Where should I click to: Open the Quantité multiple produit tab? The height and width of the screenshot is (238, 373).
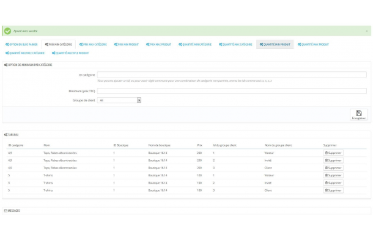pos(70,53)
